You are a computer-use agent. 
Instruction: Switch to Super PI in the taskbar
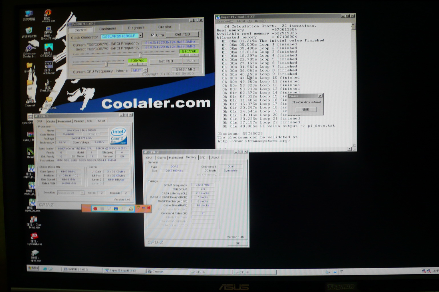coord(124,270)
